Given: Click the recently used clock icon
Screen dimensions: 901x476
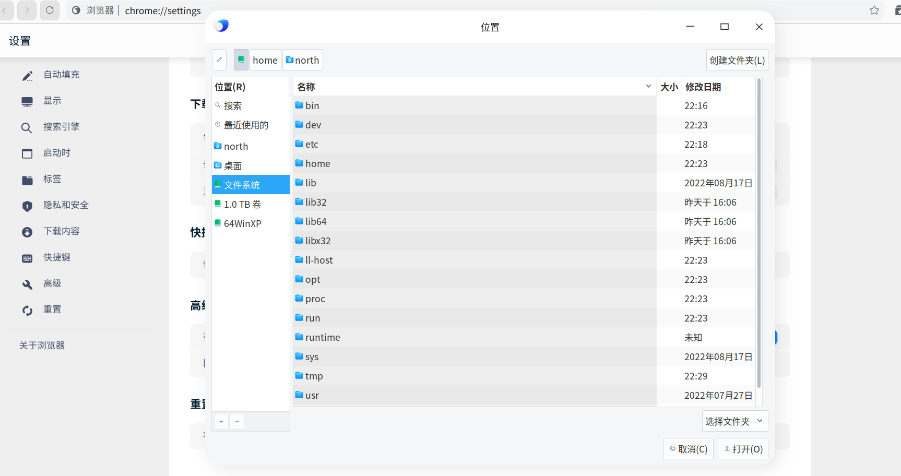Looking at the screenshot, I should pos(218,125).
